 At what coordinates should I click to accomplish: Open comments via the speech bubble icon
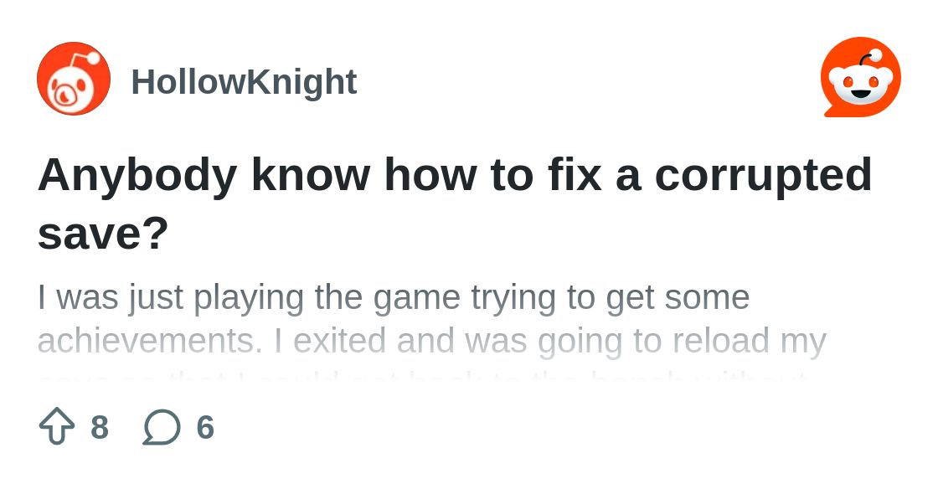pyautogui.click(x=162, y=427)
